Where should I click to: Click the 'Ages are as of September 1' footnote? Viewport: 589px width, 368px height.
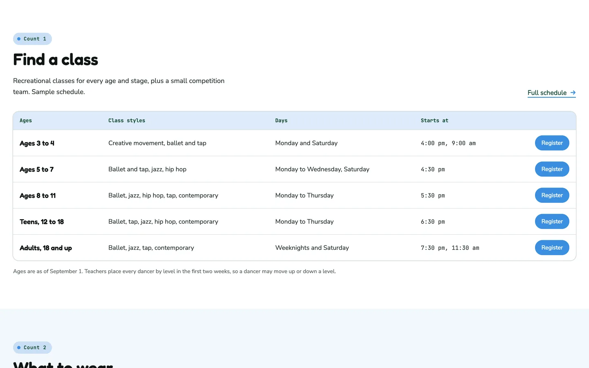pyautogui.click(x=175, y=272)
